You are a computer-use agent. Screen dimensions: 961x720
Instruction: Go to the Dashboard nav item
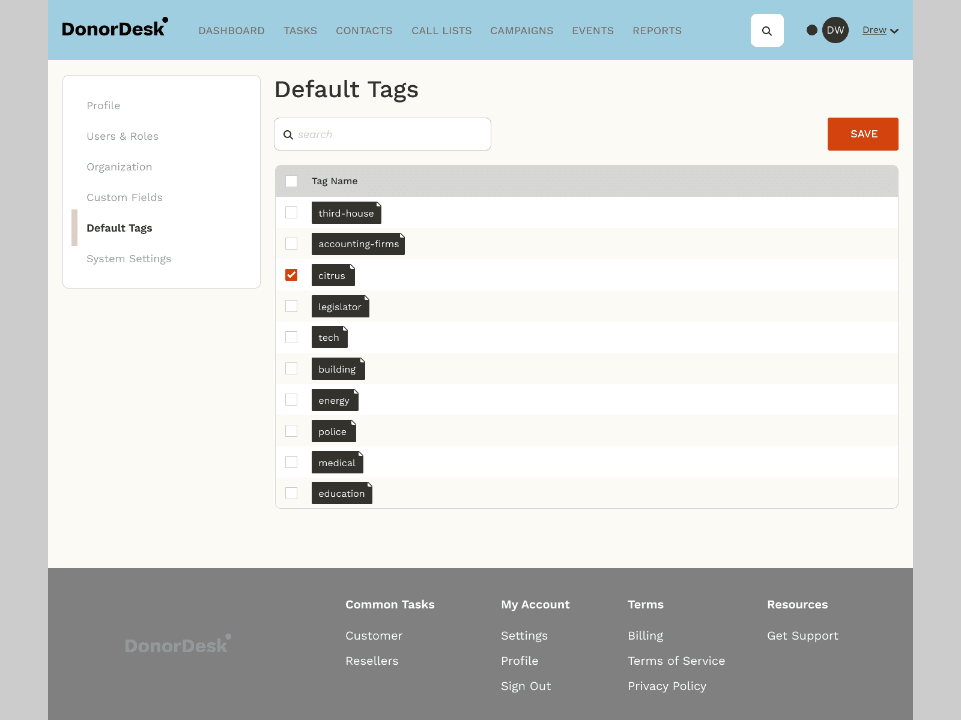pyautogui.click(x=231, y=31)
